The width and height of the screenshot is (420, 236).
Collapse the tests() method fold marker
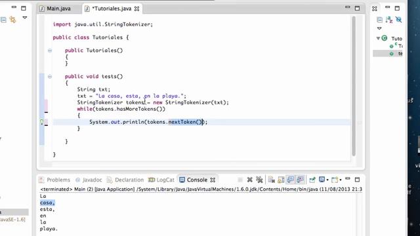[50, 77]
